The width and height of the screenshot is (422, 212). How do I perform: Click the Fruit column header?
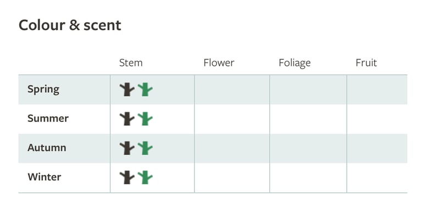click(367, 63)
